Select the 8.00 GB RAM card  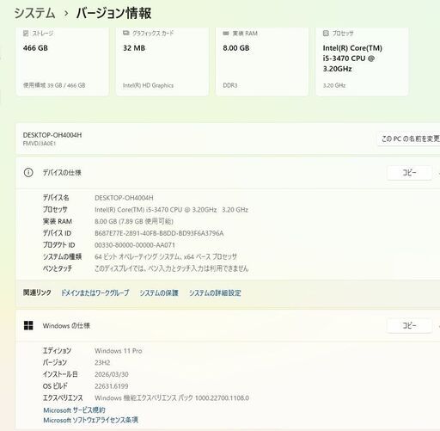[x=262, y=61]
